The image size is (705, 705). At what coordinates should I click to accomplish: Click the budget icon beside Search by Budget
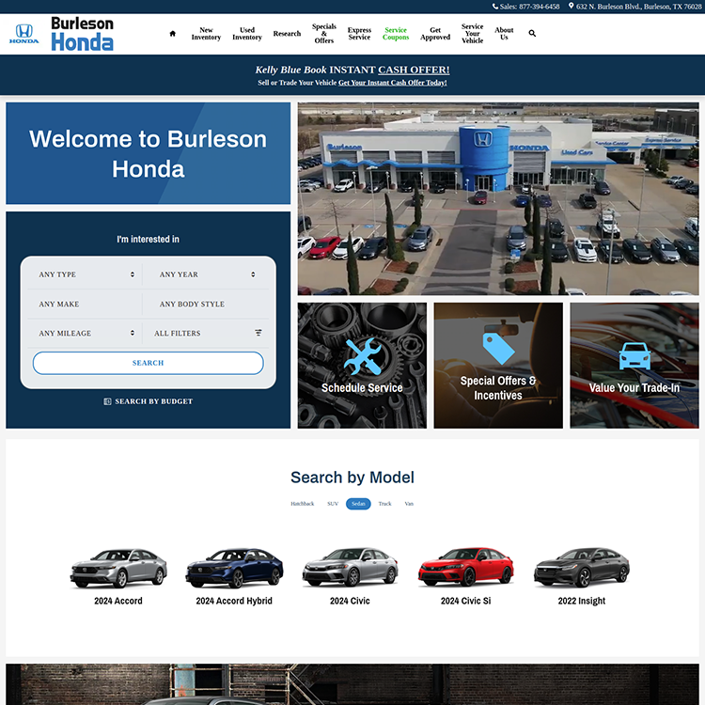(x=107, y=401)
